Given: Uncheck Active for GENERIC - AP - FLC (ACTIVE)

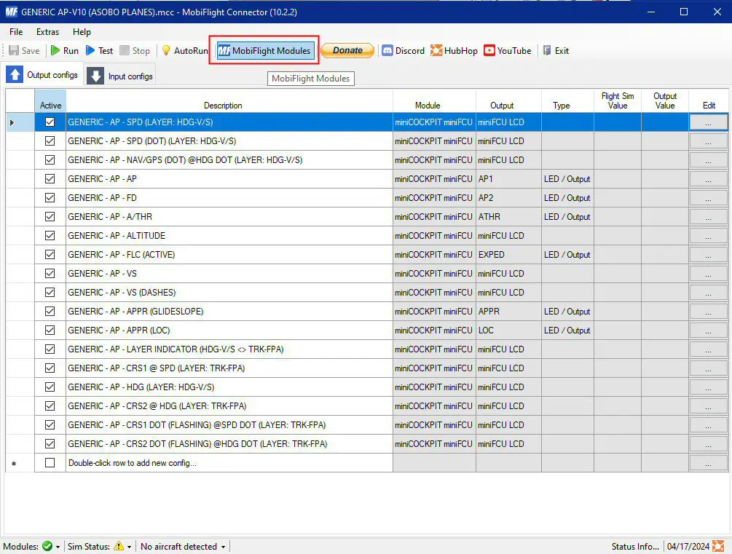Looking at the screenshot, I should (50, 254).
